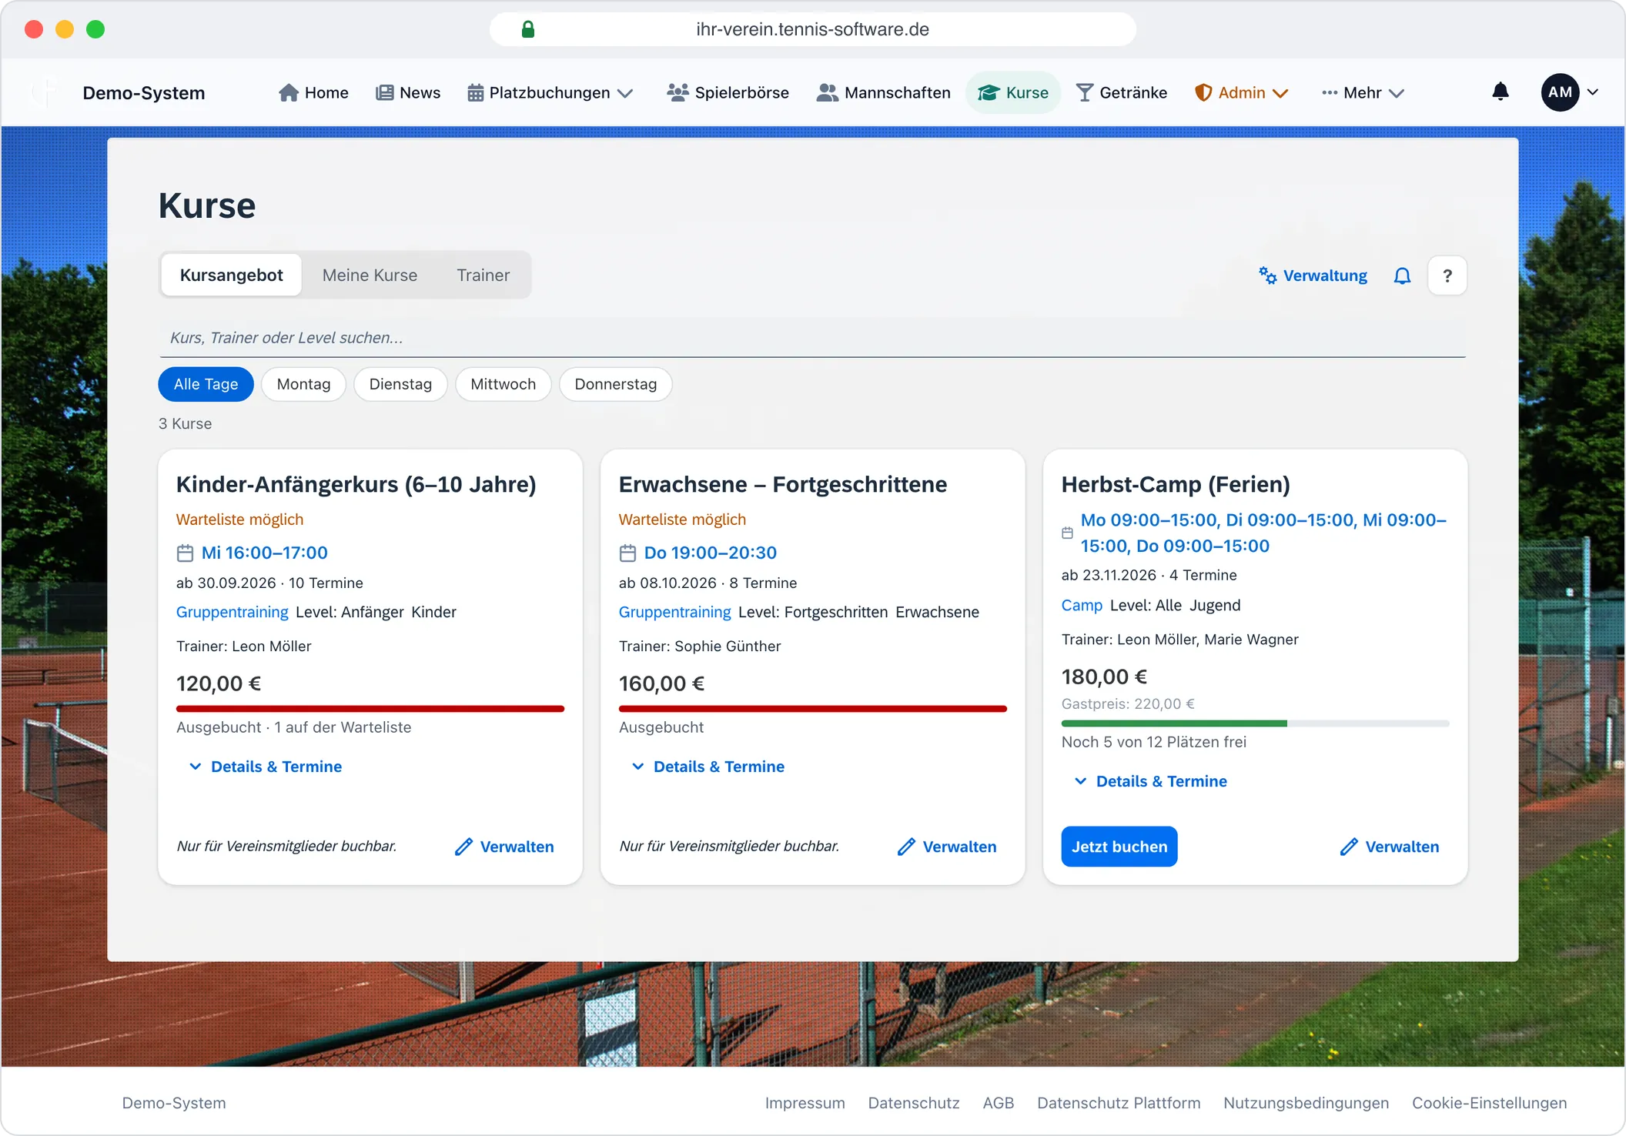The height and width of the screenshot is (1136, 1626).
Task: Select the Alle Tage filter chip
Action: [206, 384]
